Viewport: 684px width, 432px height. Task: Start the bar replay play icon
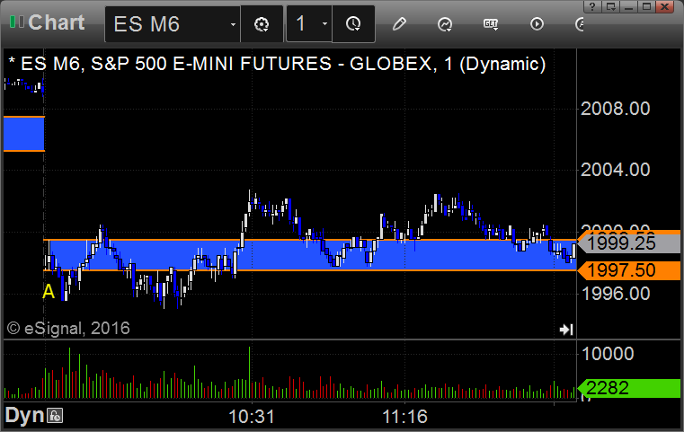pos(537,24)
